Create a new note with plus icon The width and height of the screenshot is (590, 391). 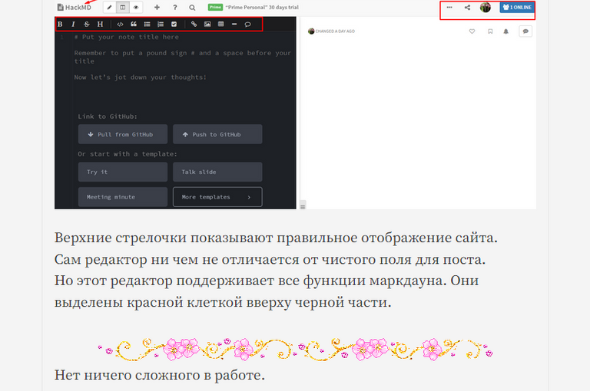point(157,7)
